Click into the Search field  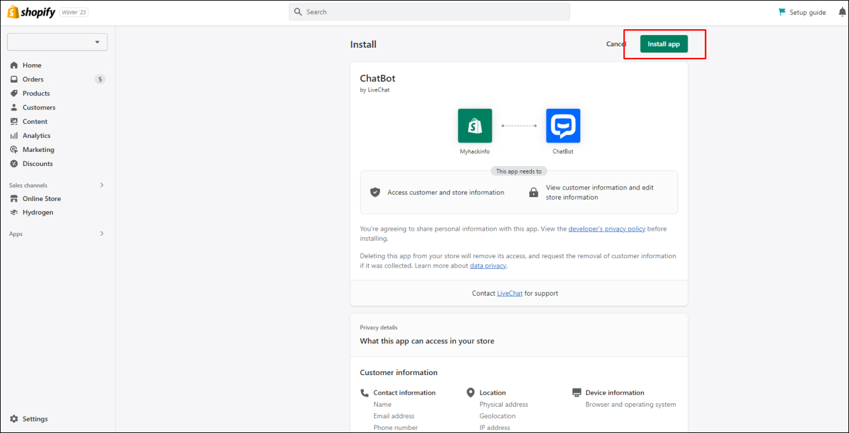[429, 12]
